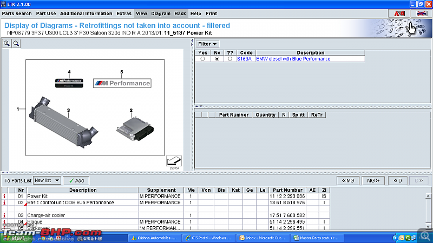Click the DDE control unit image in diagram
Image resolution: width=433 pixels, height=243 pixels.
coord(135,129)
